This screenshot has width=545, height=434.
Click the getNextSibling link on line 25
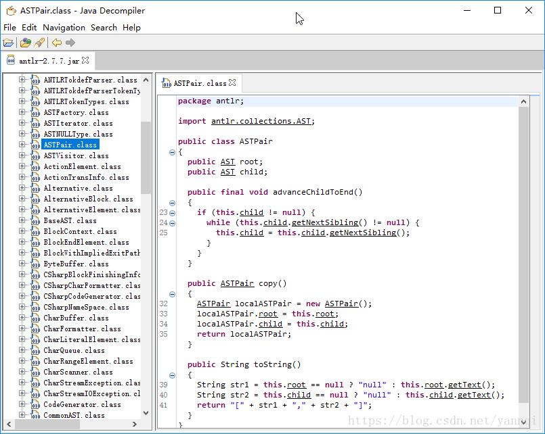tap(362, 233)
